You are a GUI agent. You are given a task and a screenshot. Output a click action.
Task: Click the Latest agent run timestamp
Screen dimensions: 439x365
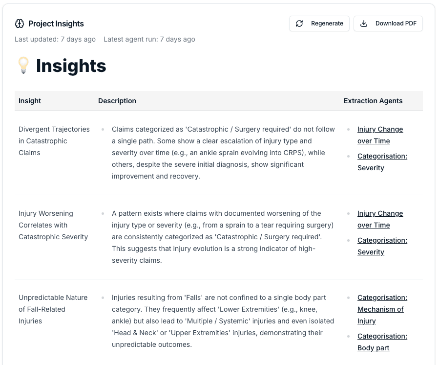149,39
